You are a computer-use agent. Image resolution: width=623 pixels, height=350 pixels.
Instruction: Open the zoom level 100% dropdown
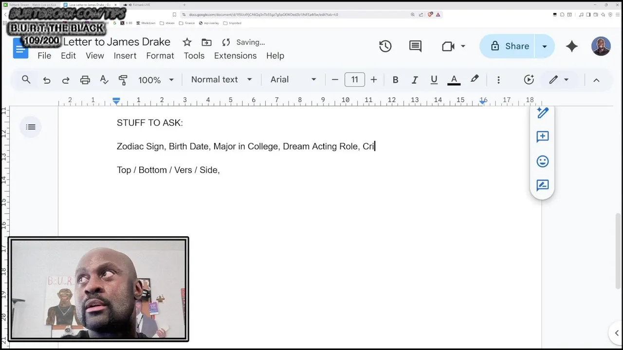(x=156, y=80)
